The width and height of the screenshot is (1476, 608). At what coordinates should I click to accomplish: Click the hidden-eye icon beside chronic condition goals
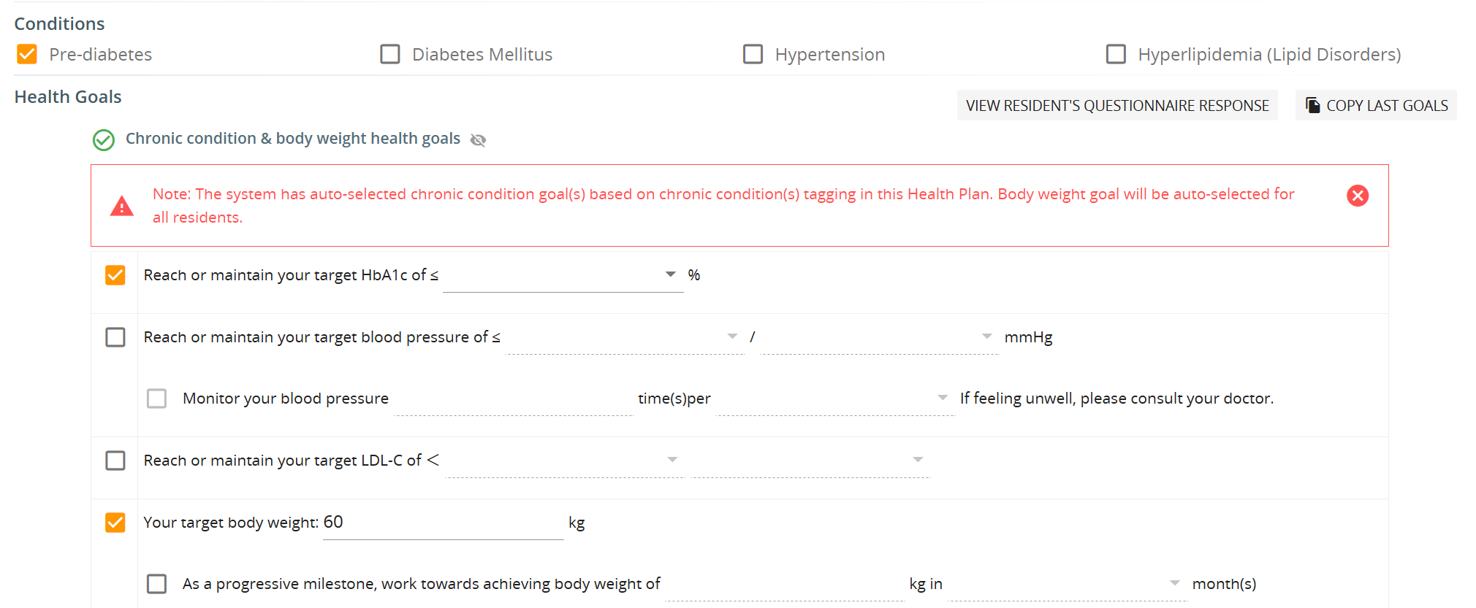coord(478,139)
